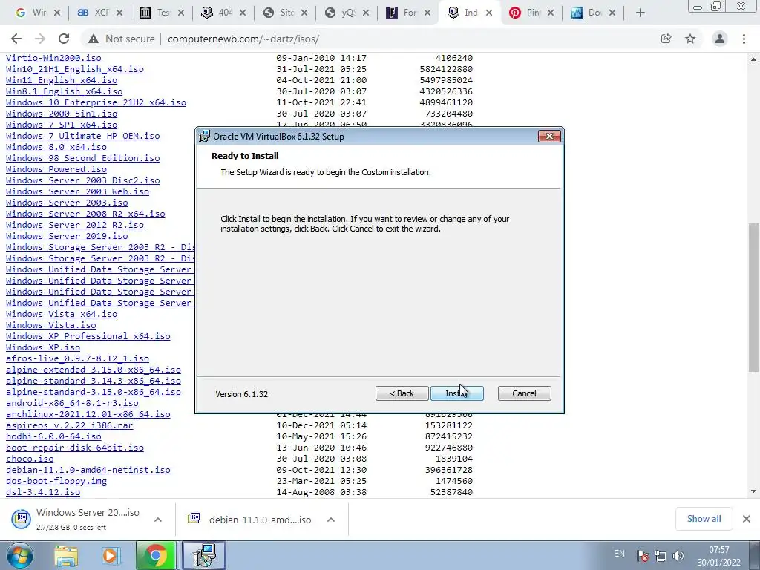Bookmark this page with star icon
760x570 pixels.
(x=690, y=39)
